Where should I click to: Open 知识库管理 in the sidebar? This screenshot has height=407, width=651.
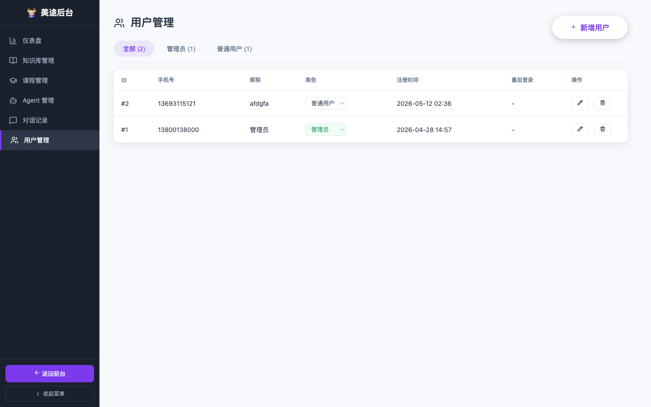coord(50,61)
